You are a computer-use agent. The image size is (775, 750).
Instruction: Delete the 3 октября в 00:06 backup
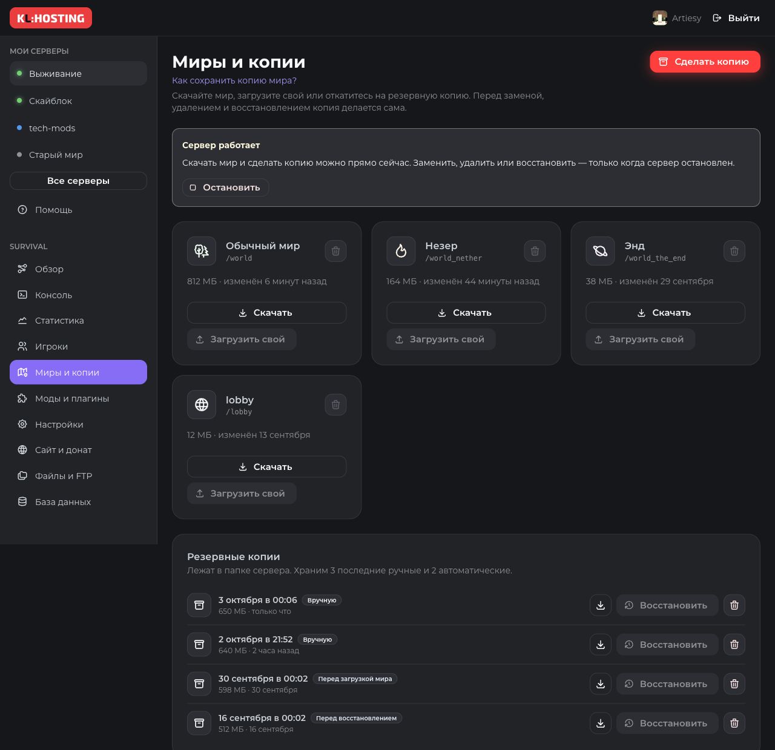pyautogui.click(x=734, y=605)
